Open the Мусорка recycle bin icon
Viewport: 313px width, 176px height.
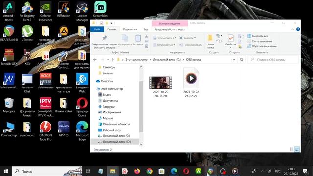pyautogui.click(x=9, y=105)
